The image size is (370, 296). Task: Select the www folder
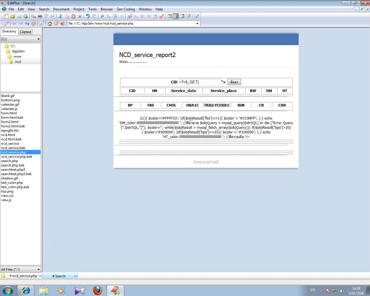[17, 56]
